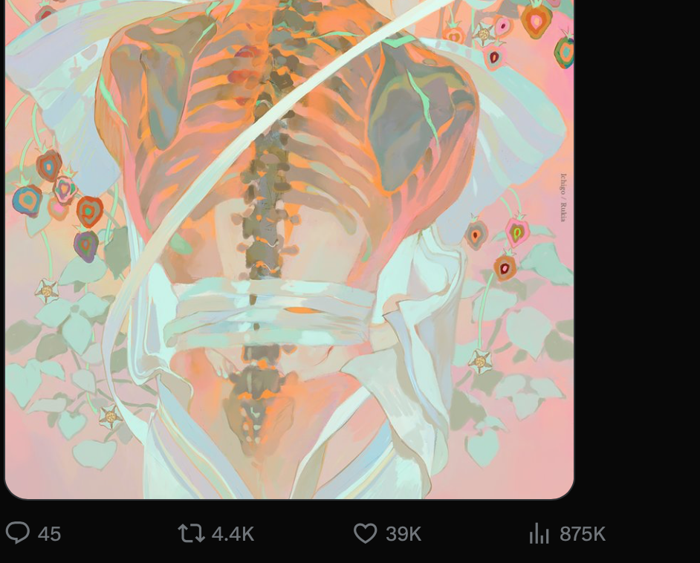Screen dimensions: 700x563
Task: Open the view analytics bar chart icon
Action: click(x=539, y=533)
